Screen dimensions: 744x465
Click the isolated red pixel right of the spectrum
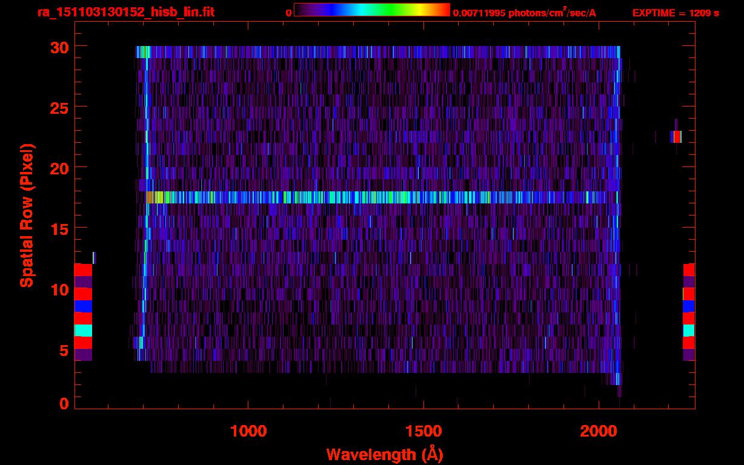tap(677, 137)
